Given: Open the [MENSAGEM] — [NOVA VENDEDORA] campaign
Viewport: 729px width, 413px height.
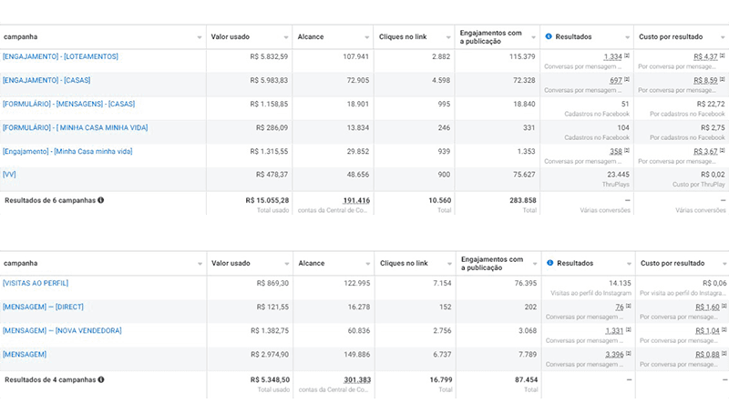Looking at the screenshot, I should [x=62, y=330].
